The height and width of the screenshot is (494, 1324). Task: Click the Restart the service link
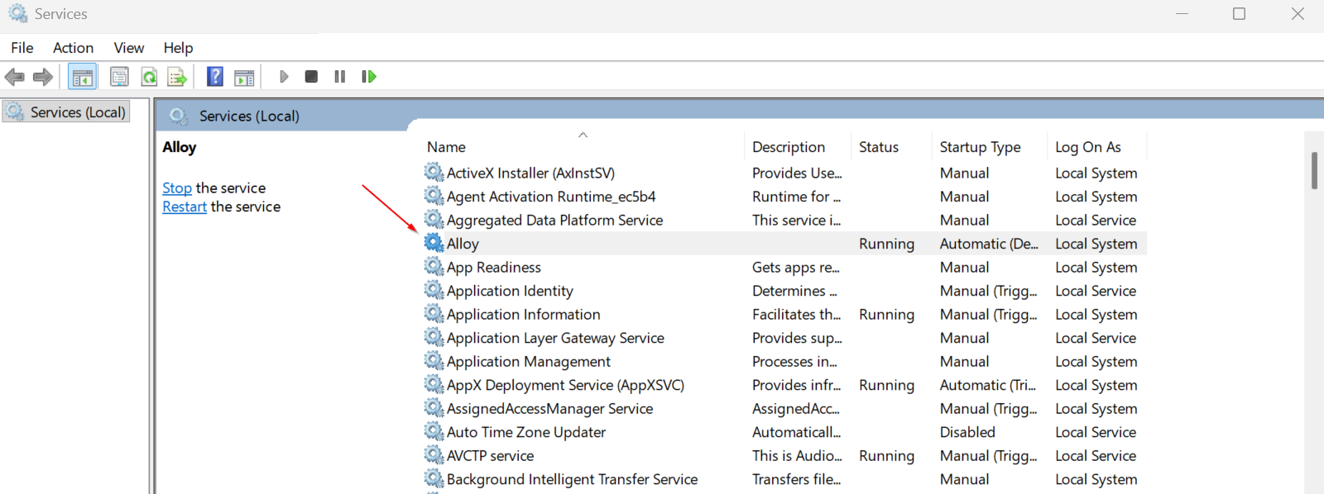(185, 207)
